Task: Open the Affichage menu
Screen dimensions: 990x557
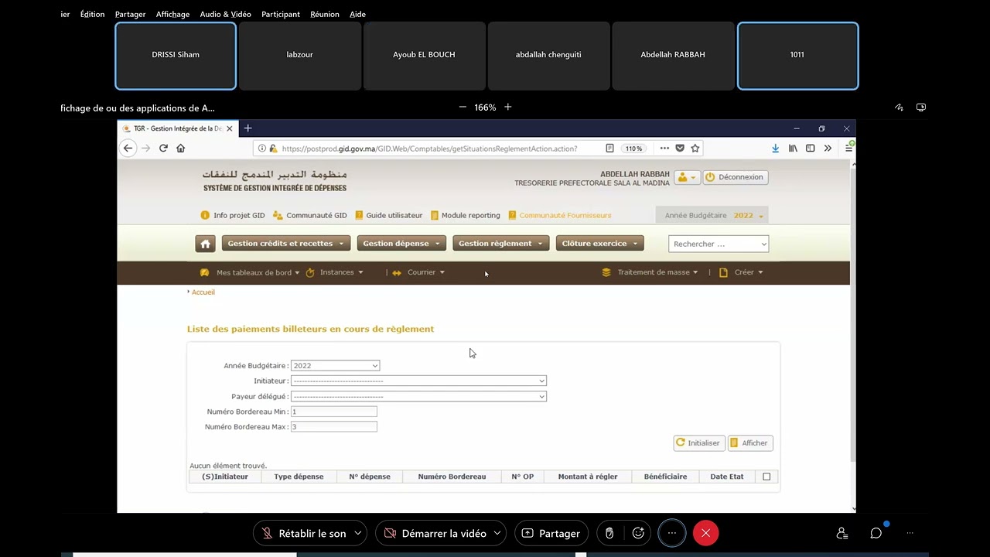Action: [x=172, y=14]
